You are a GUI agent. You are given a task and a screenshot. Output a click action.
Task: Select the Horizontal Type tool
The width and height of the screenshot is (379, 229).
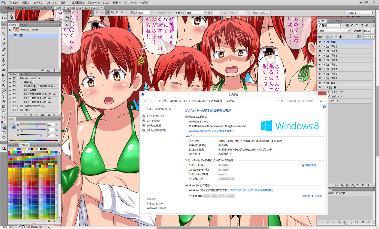click(4, 96)
